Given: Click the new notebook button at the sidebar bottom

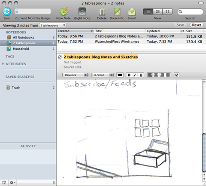Looking at the screenshot, I should (x=4, y=183).
